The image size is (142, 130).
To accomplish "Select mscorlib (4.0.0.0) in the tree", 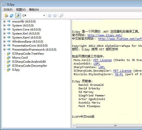I will pyautogui.click(x=24, y=22).
